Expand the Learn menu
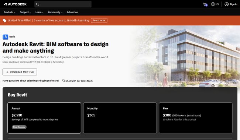This screenshot has width=240, height=140. pyautogui.click(x=40, y=12)
